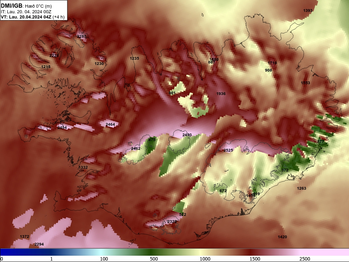The image size is (349, 262).
Task: Click the 377 height label
Action: coord(320,141)
